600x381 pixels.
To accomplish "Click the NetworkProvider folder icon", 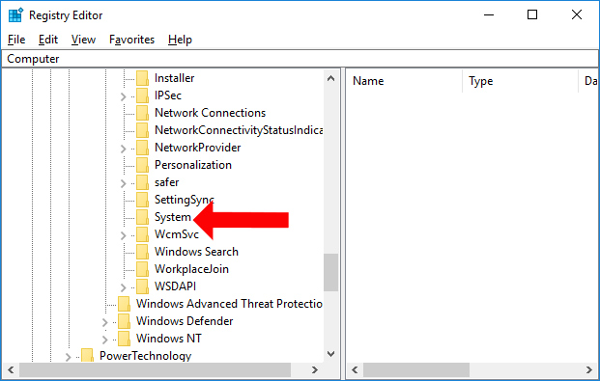I will coord(142,148).
